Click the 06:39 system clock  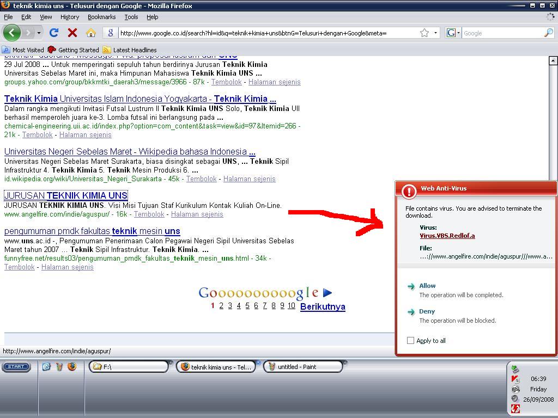(x=538, y=379)
